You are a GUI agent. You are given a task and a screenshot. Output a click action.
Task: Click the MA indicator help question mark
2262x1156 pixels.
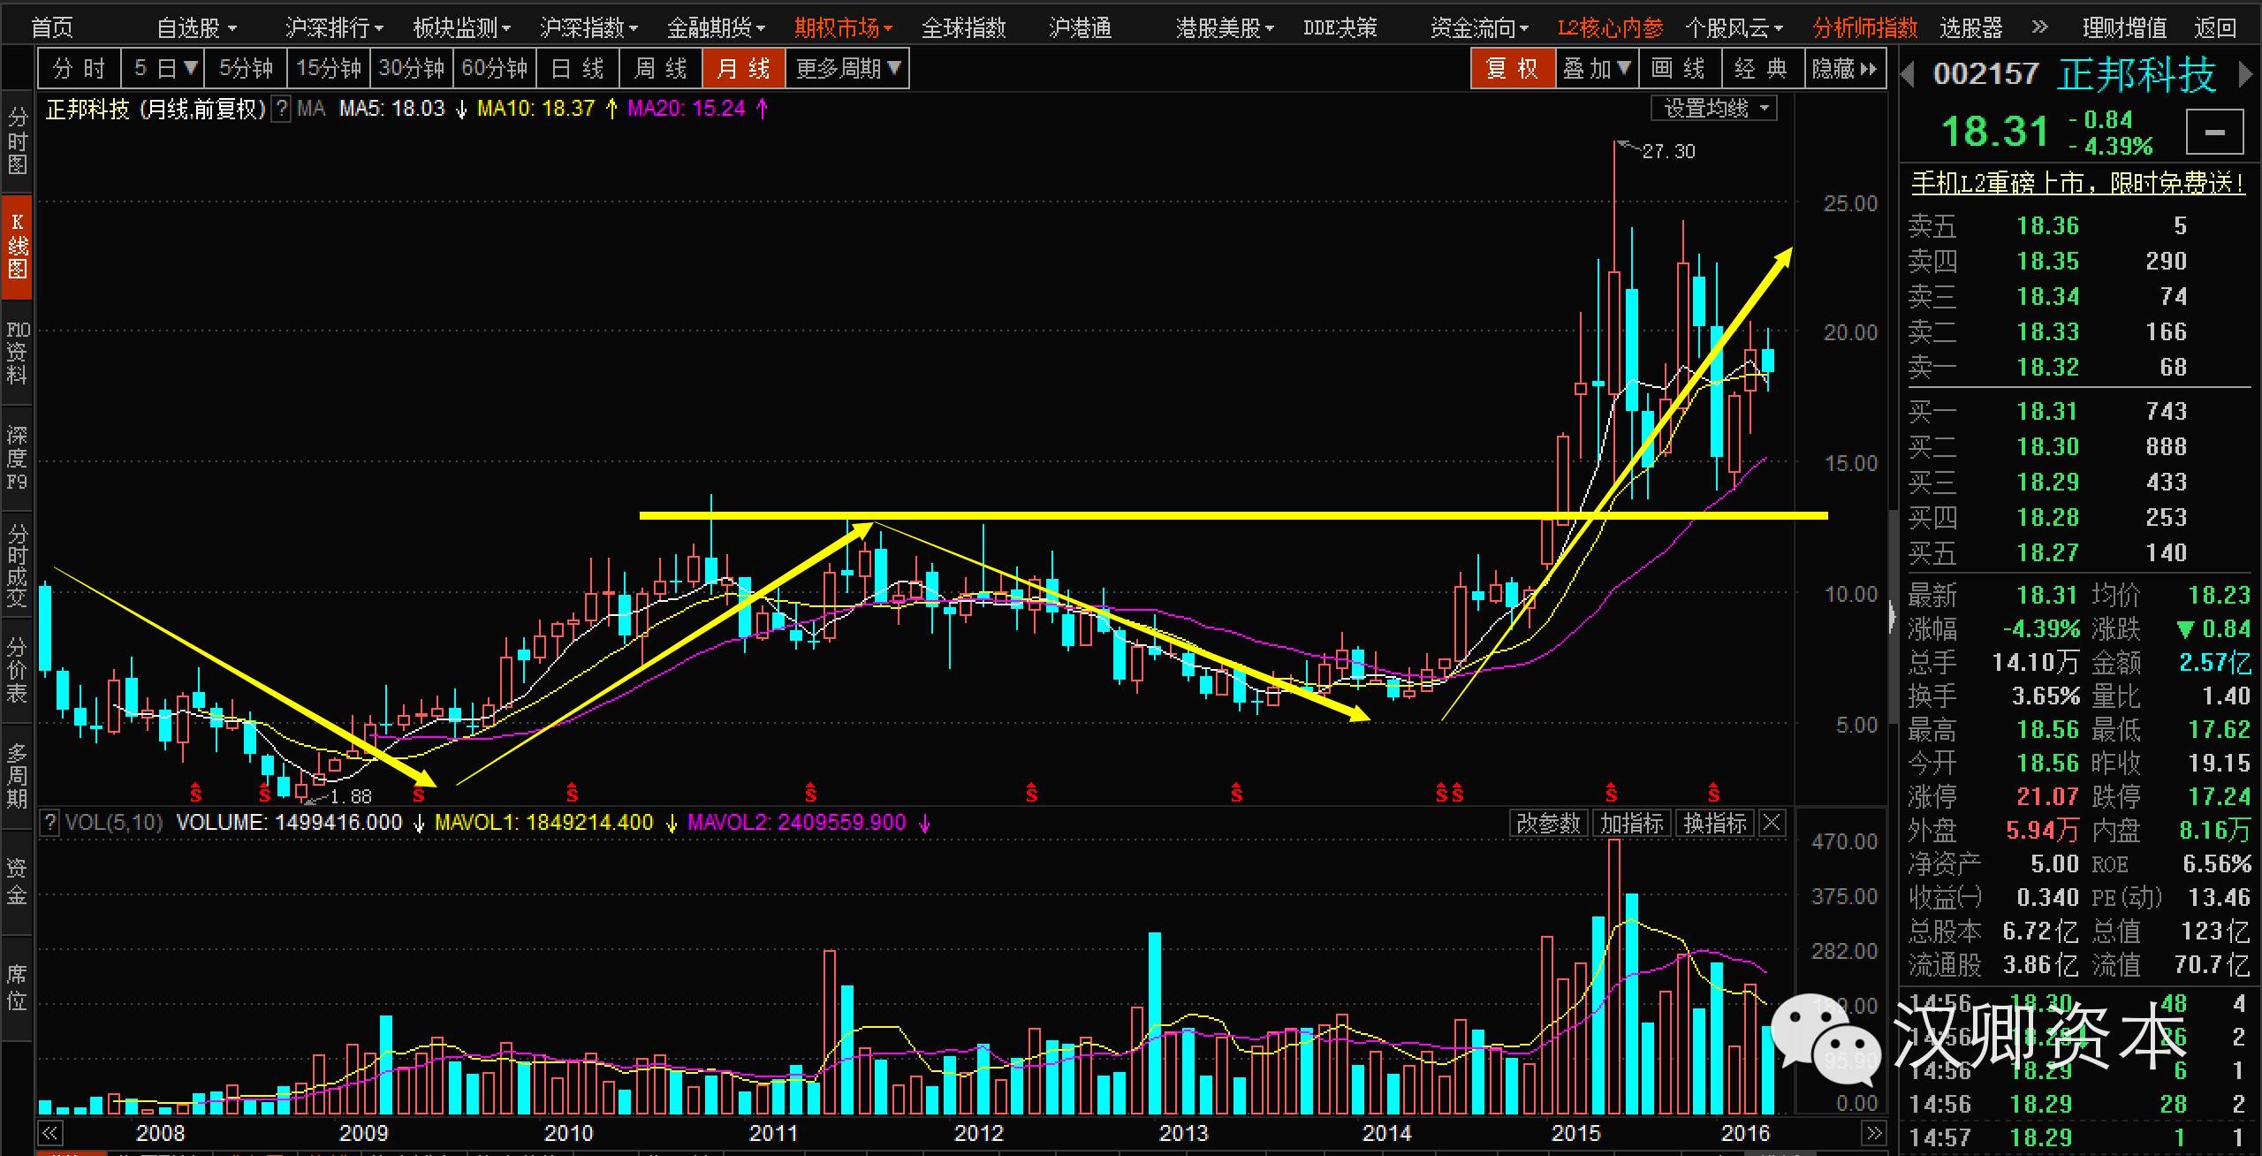tap(281, 110)
